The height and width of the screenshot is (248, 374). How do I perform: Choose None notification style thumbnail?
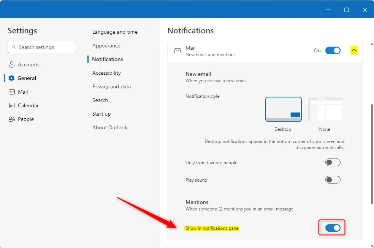(x=325, y=110)
